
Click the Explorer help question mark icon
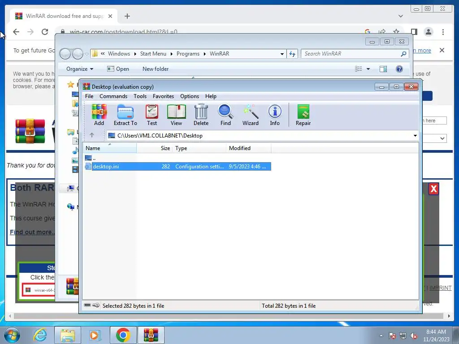pyautogui.click(x=399, y=69)
